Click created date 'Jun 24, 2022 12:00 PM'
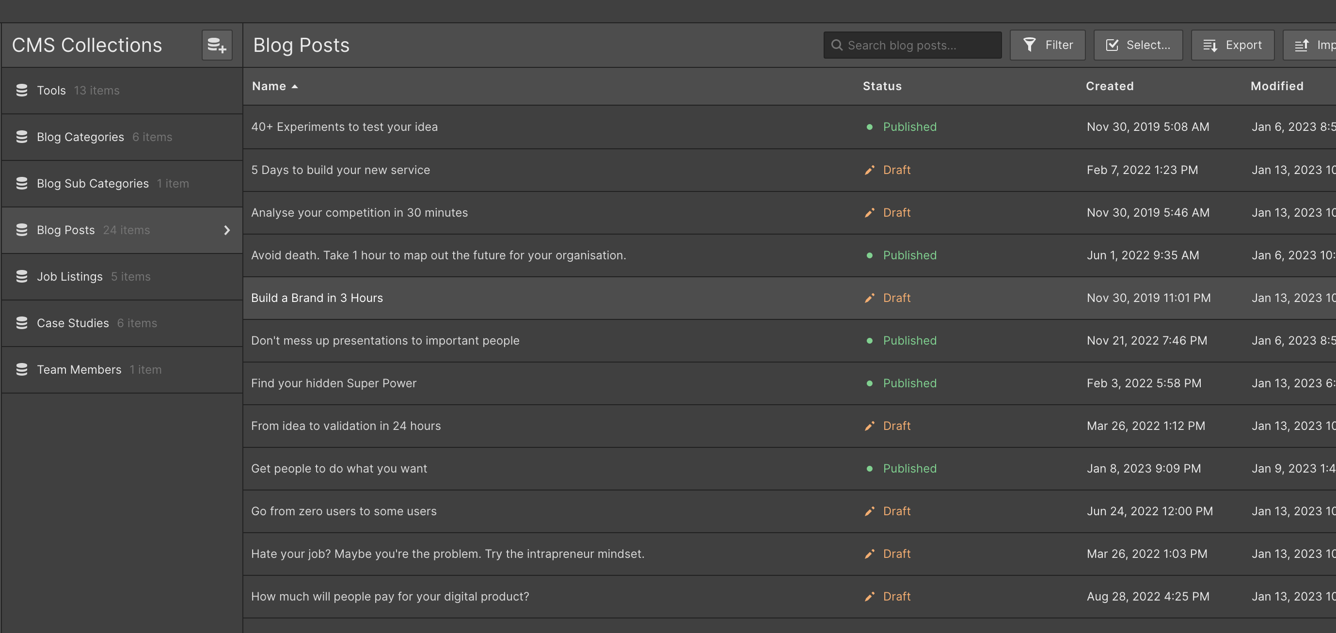The height and width of the screenshot is (633, 1336). click(x=1150, y=511)
